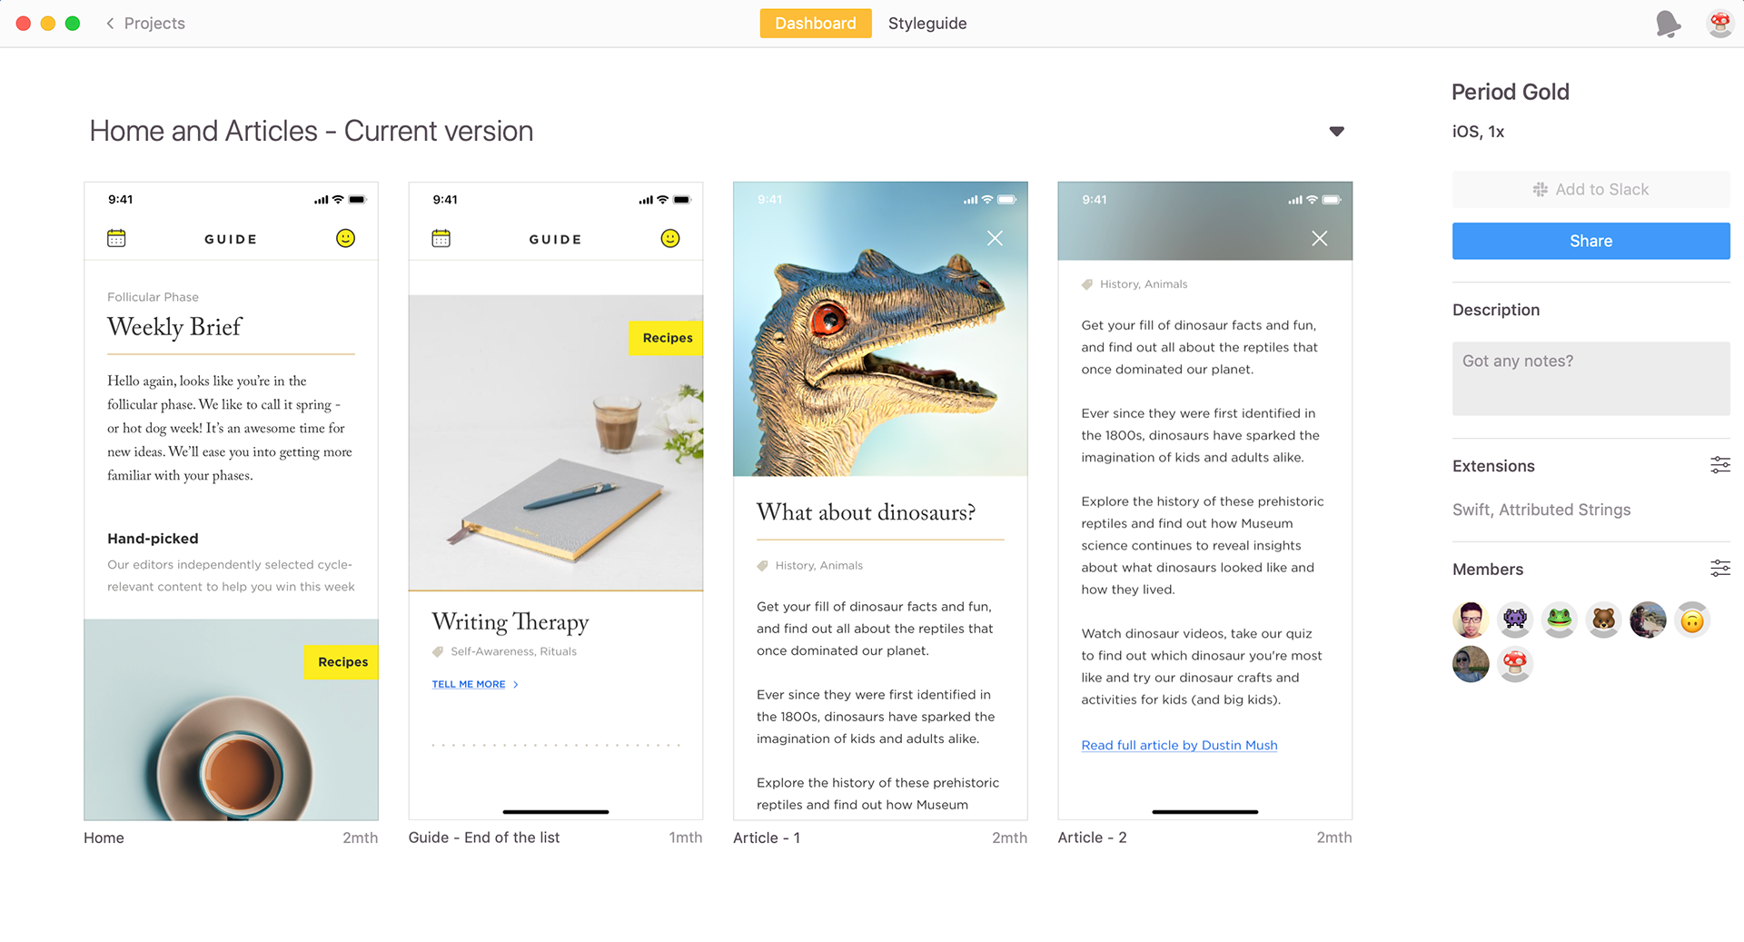This screenshot has width=1744, height=942.
Task: Click the Members settings sliders icon
Action: tap(1719, 569)
